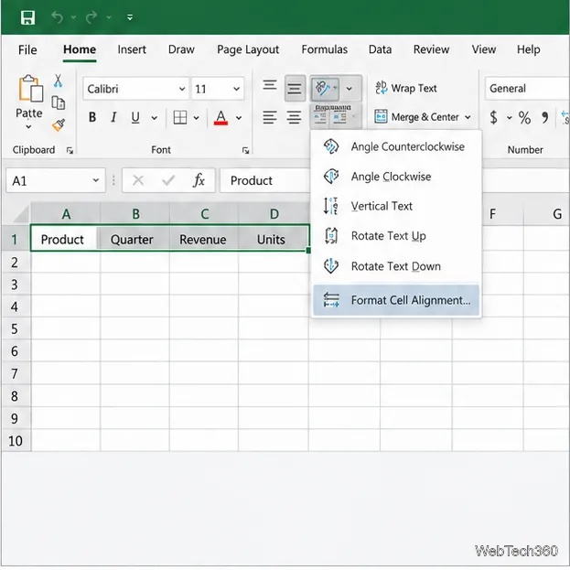Expand the Merge & Center options arrow
Screen dimensions: 570x570
pos(468,117)
